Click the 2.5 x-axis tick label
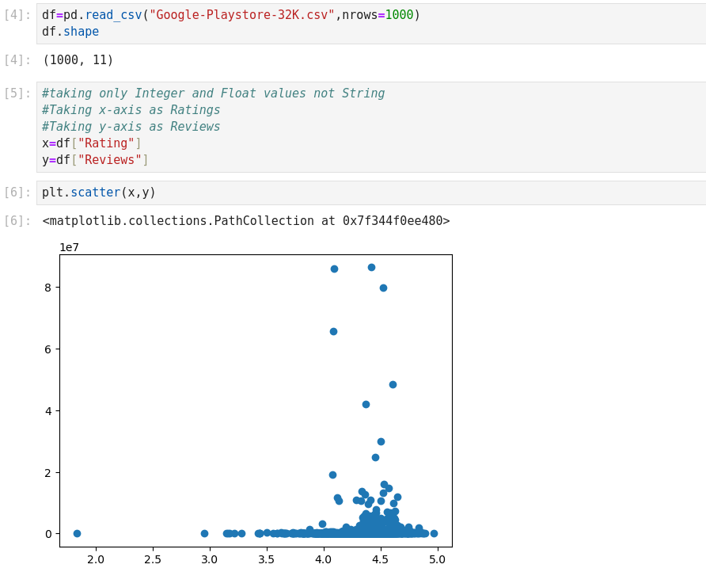Screen dimensions: 706x572 pos(152,559)
